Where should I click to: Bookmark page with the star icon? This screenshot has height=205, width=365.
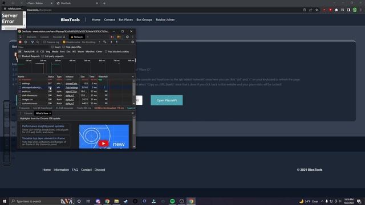click(317, 10)
